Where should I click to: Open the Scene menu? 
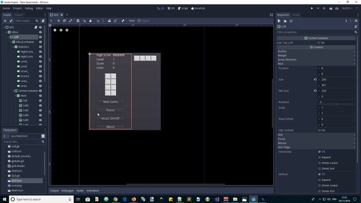click(x=6, y=8)
